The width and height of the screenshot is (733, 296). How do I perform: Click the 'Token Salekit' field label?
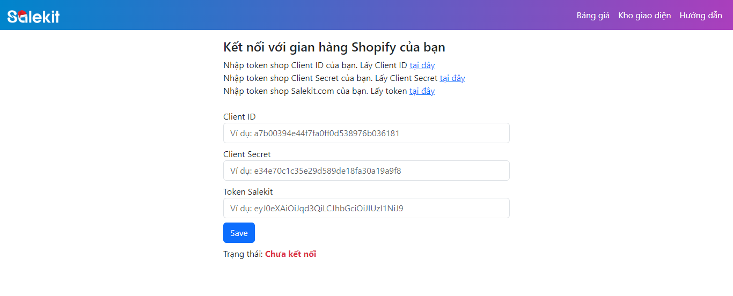point(248,192)
